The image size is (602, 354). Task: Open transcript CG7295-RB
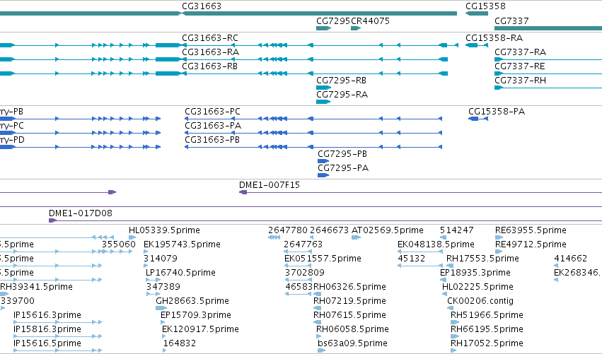click(x=341, y=81)
